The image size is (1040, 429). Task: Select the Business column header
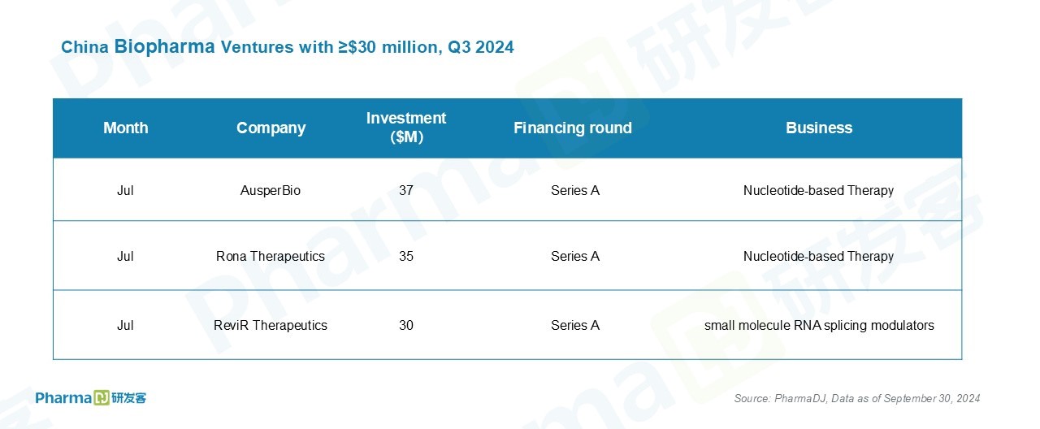(x=819, y=128)
